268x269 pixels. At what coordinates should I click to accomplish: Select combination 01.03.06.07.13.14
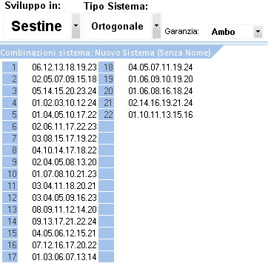(x=64, y=257)
